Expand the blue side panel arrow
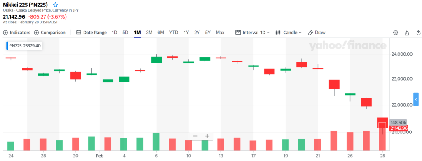The image size is (422, 161). coord(416,100)
